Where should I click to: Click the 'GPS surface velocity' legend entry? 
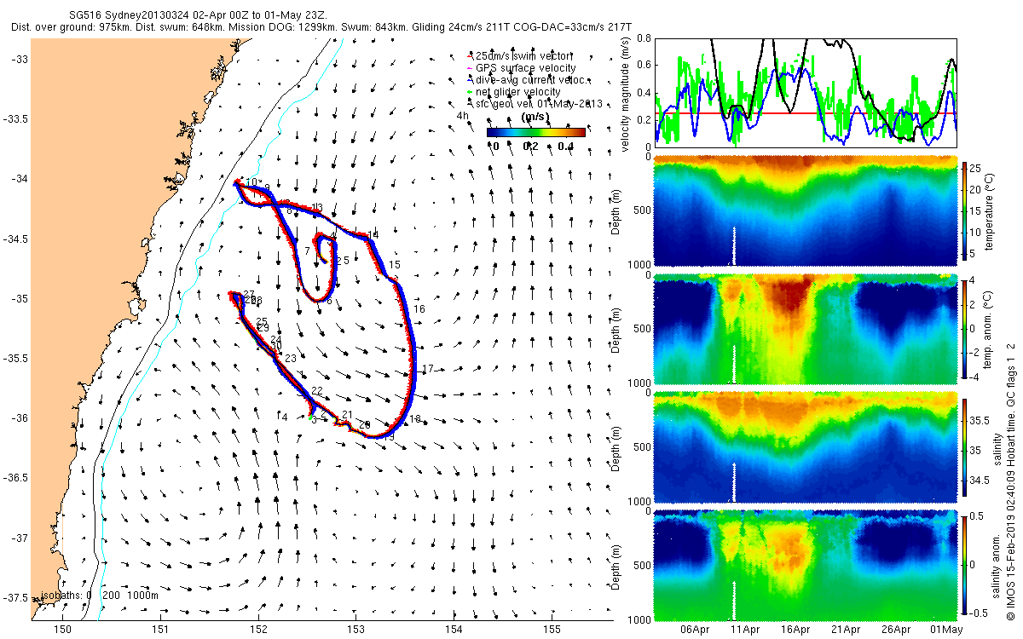coord(521,67)
